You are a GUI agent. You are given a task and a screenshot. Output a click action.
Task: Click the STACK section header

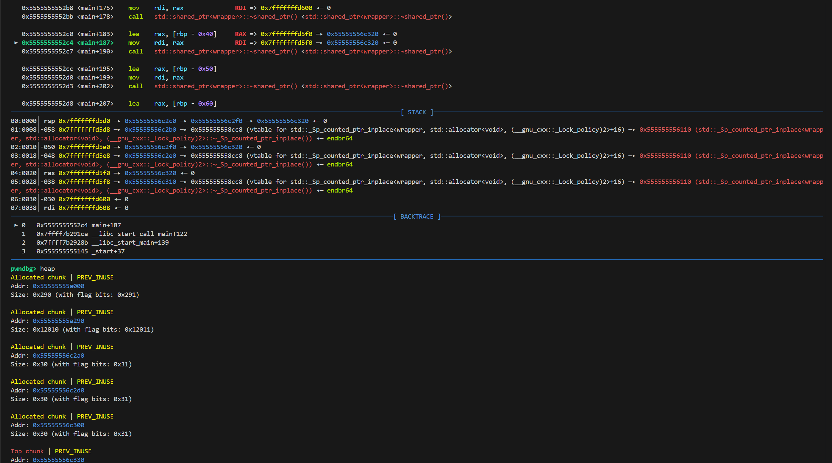(x=417, y=112)
